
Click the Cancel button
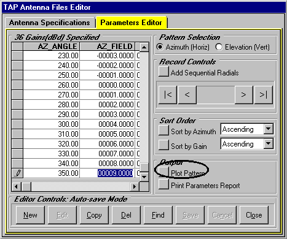(x=222, y=215)
